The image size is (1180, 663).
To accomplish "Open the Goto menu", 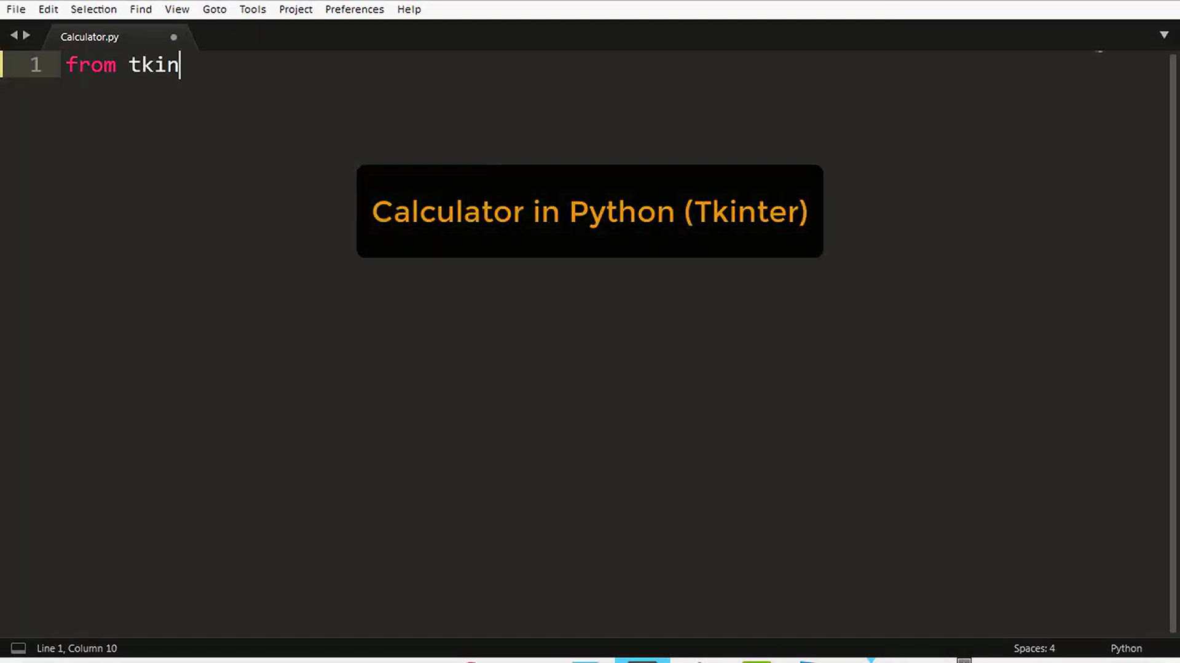I will click(x=214, y=9).
